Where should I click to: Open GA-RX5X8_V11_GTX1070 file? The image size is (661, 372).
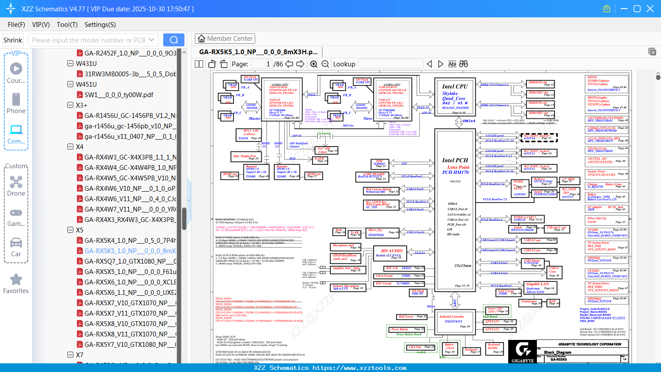click(130, 334)
